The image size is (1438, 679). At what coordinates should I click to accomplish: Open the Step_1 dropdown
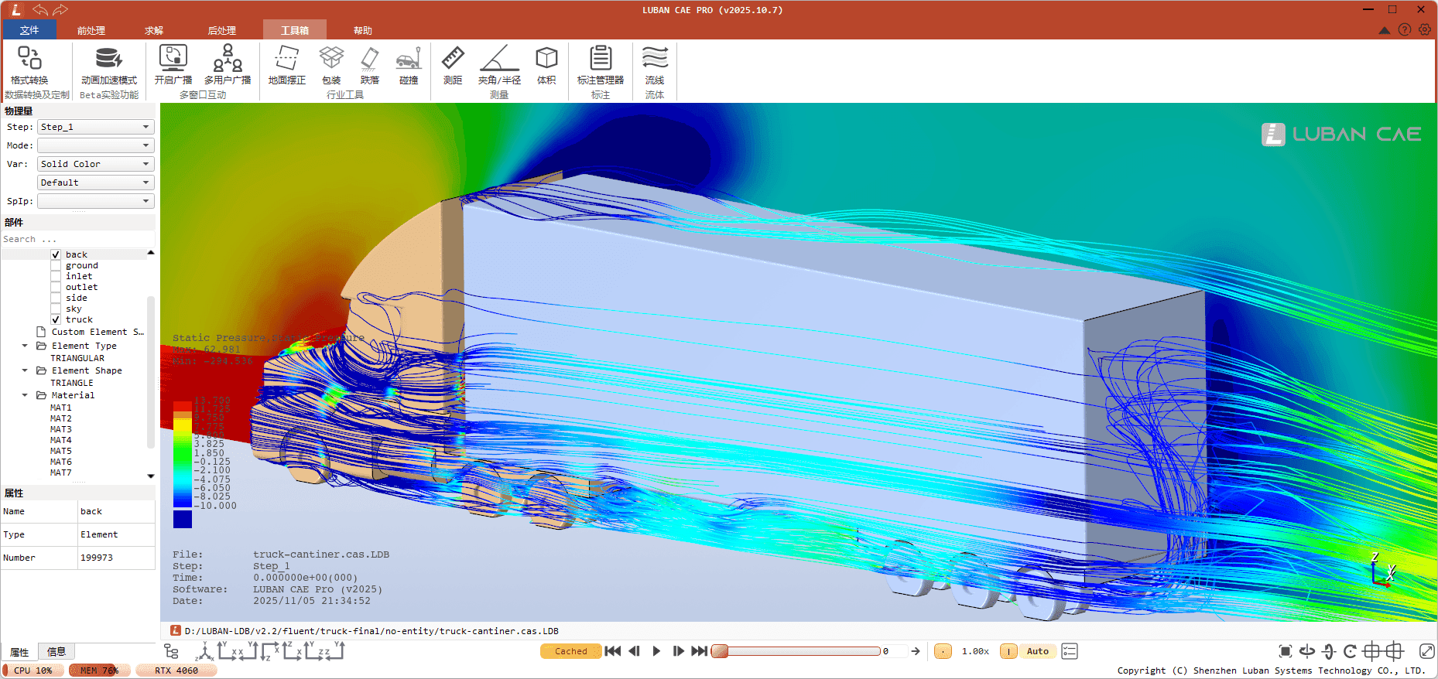tap(95, 127)
